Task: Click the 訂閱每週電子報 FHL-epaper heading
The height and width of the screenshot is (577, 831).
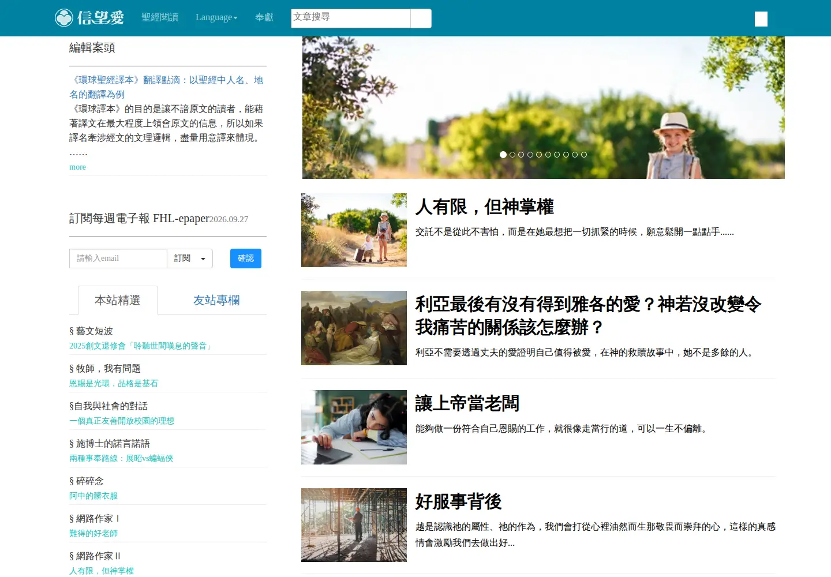Action: (x=139, y=218)
